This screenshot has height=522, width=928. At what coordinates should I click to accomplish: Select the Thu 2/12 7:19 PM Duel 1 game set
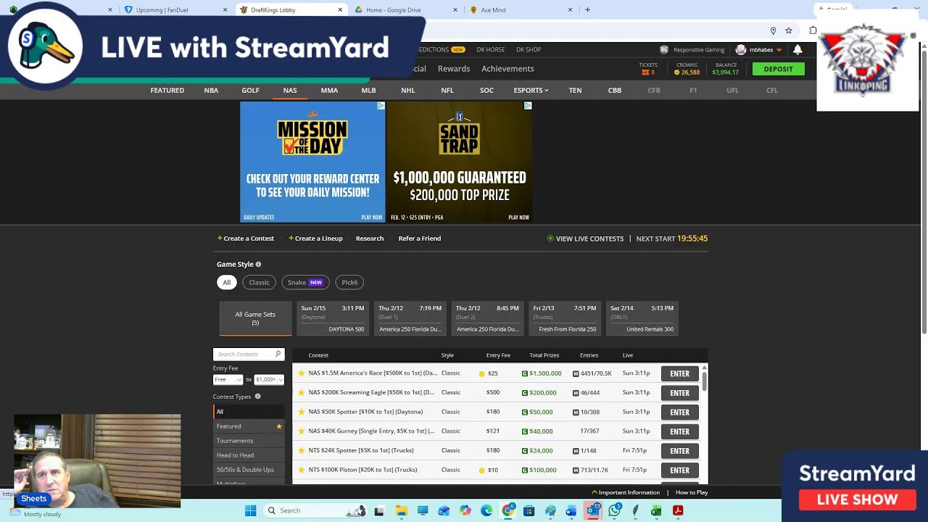[410, 319]
